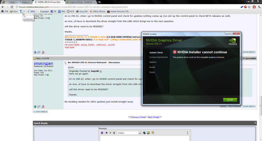Click the NVIDIA logo in the installer
This screenshot has width=262, height=141.
pos(233,42)
